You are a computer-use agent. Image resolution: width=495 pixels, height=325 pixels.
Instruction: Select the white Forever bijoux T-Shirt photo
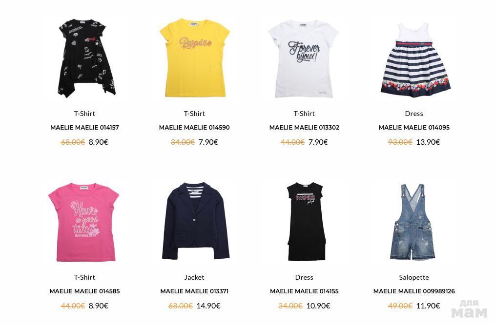[x=304, y=58]
